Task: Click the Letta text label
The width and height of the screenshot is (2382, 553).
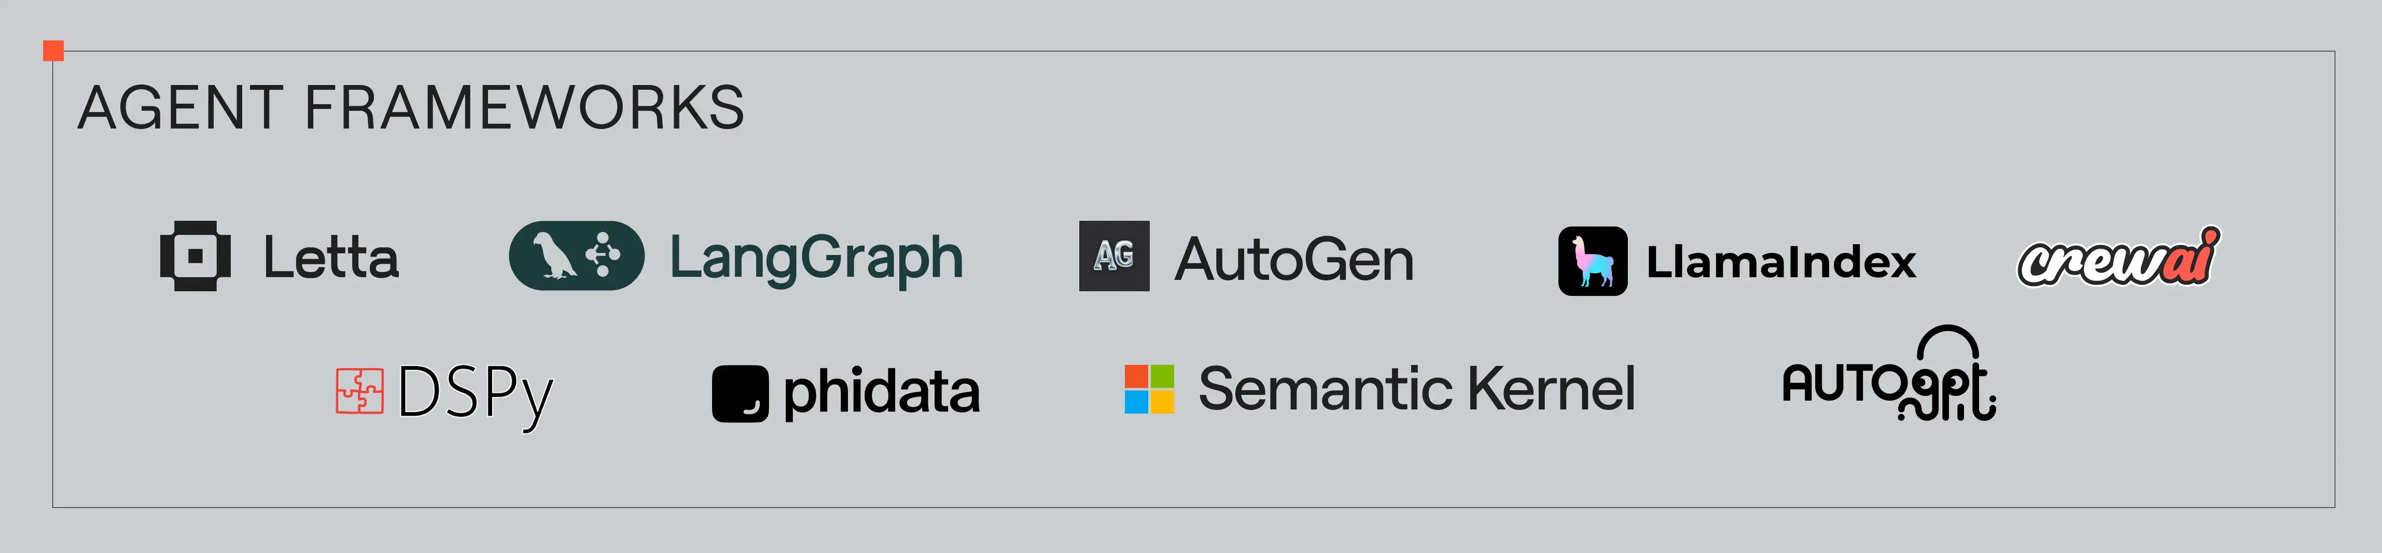Action: 331,258
